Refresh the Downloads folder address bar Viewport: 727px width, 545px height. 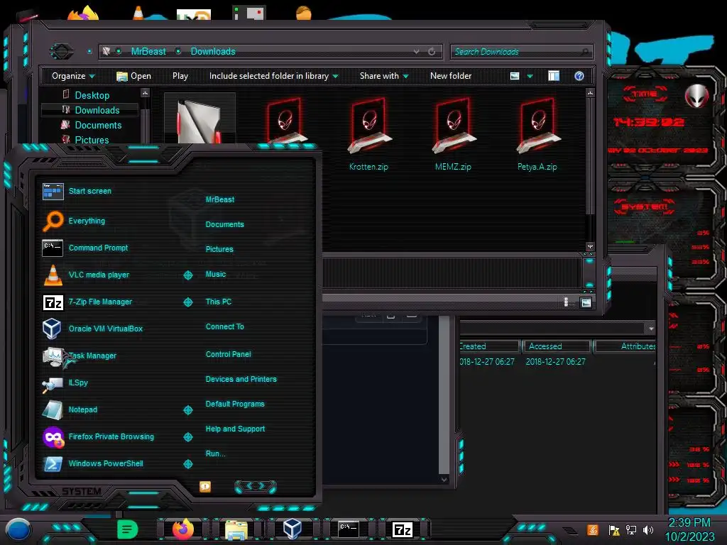click(x=432, y=51)
